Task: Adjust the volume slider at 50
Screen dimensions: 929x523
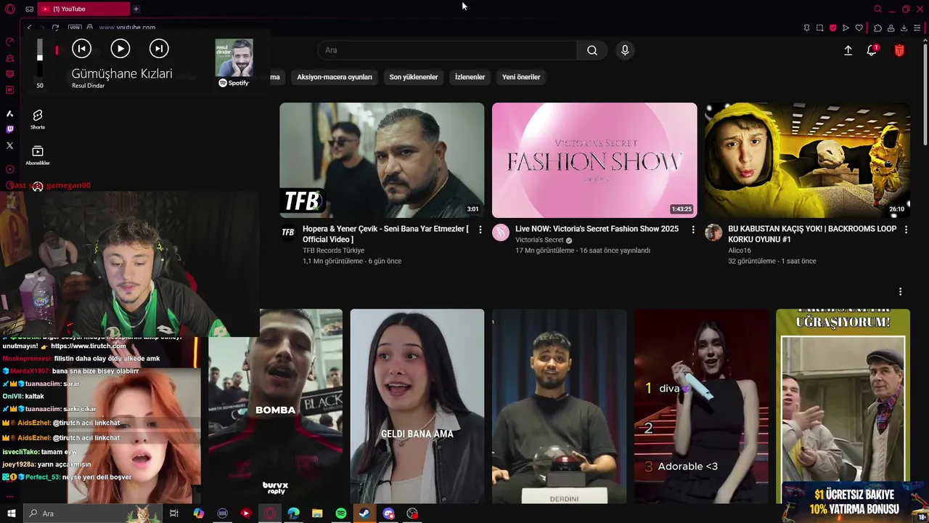Action: pyautogui.click(x=40, y=58)
